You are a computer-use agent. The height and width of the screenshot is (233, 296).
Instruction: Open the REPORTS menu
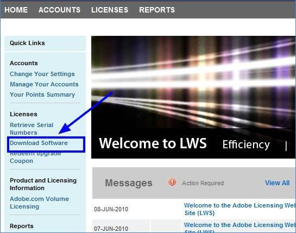(x=157, y=10)
